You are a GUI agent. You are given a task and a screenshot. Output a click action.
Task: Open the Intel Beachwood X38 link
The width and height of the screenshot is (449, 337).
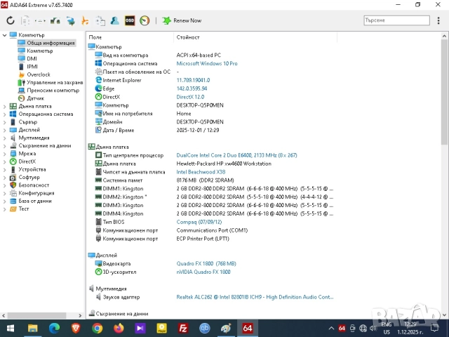[x=201, y=172]
